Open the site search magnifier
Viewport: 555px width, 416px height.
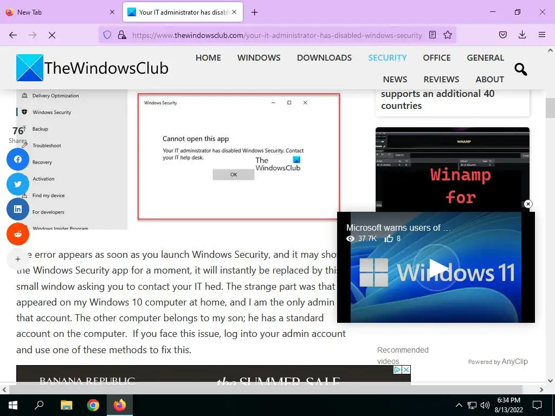click(520, 69)
